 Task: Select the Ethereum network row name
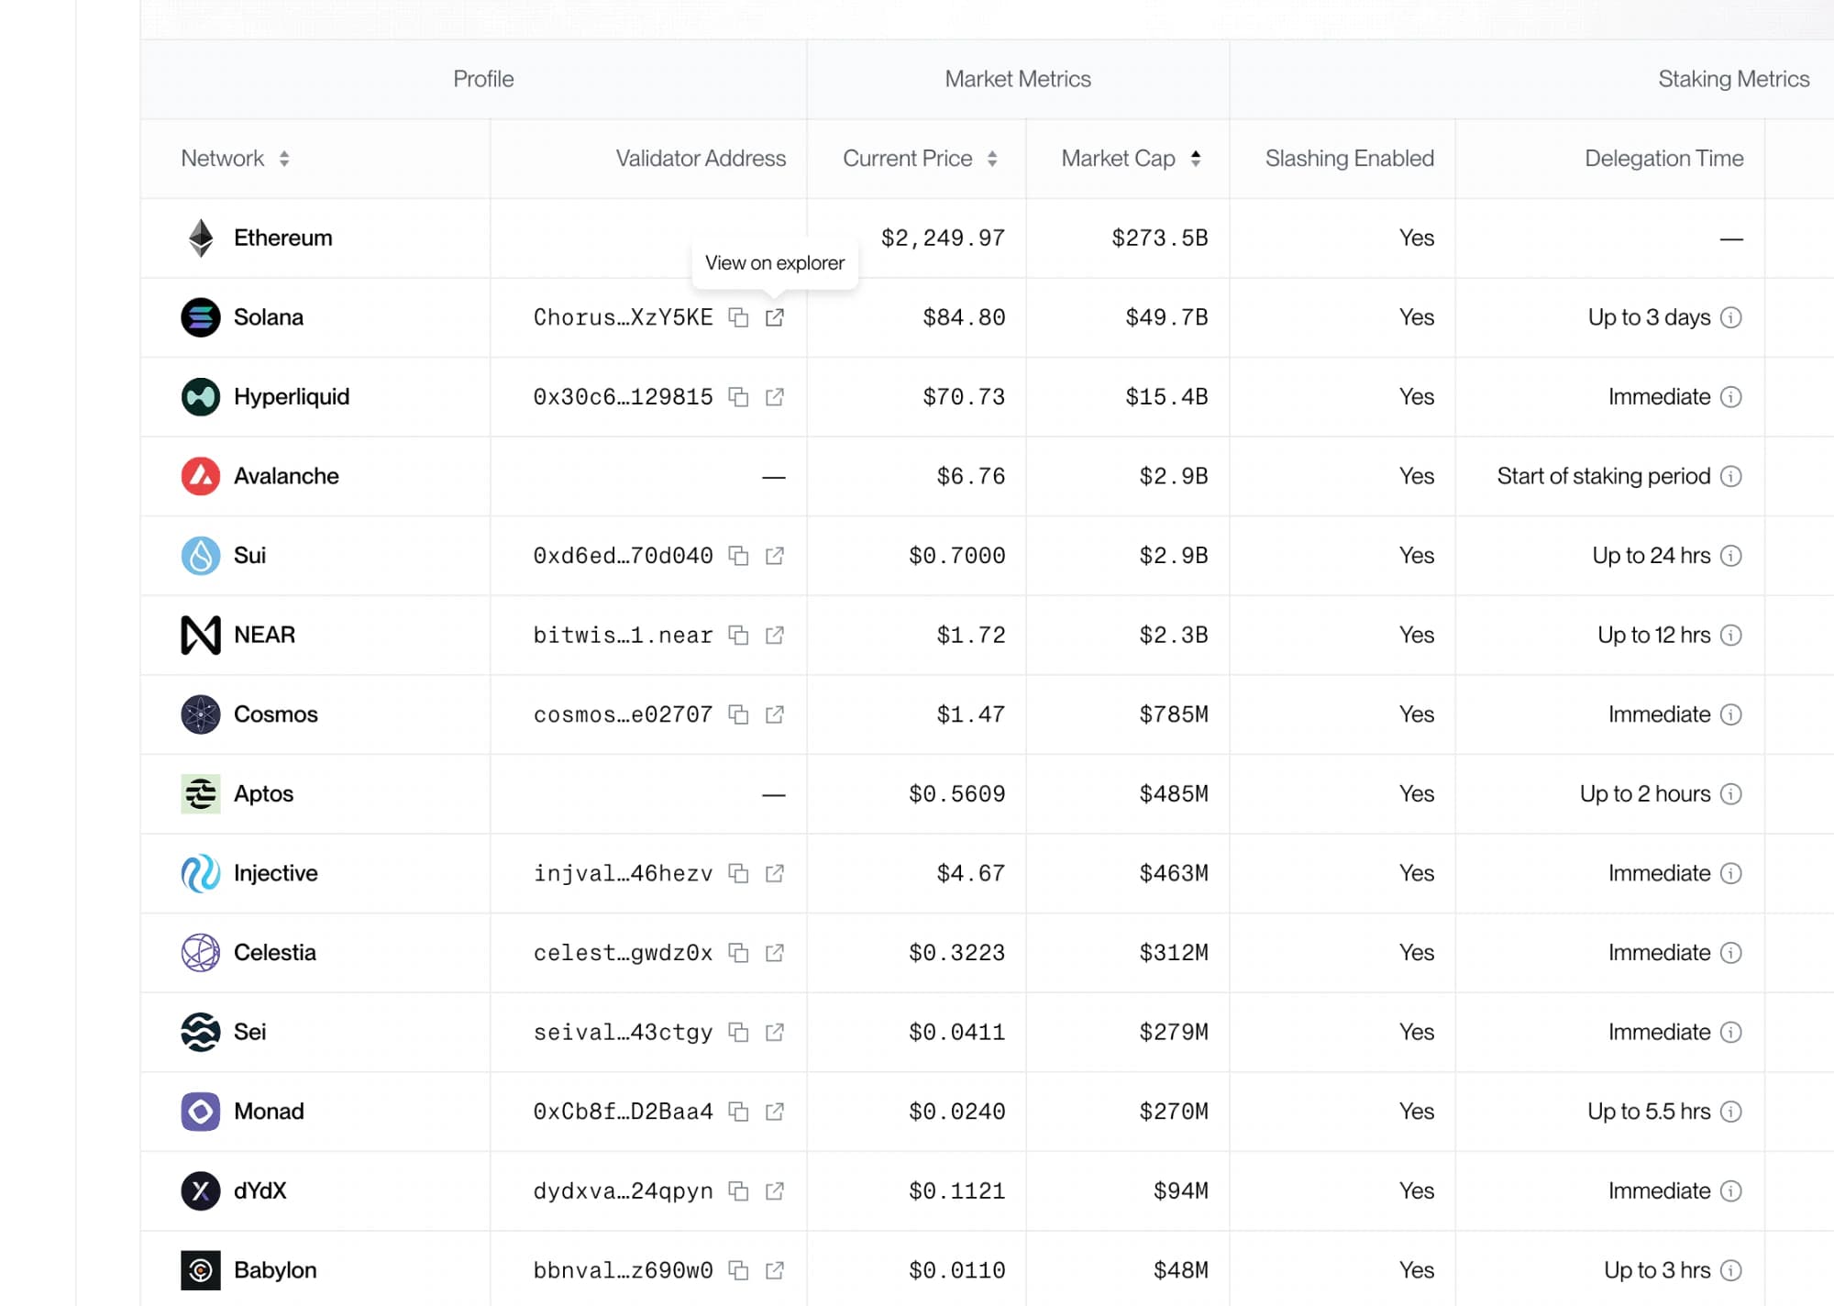(282, 238)
